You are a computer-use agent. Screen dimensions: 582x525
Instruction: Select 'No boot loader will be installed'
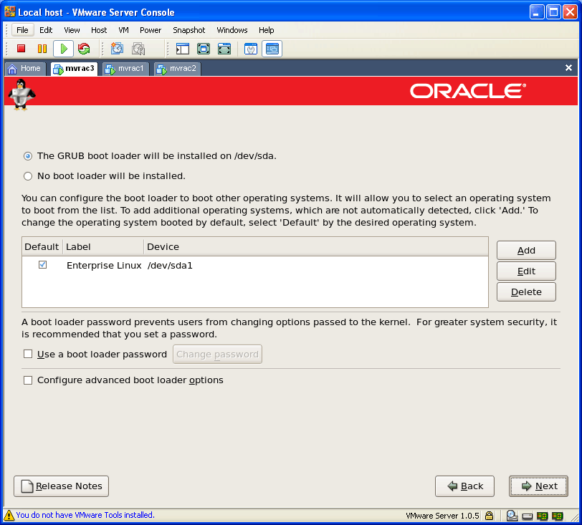point(28,175)
